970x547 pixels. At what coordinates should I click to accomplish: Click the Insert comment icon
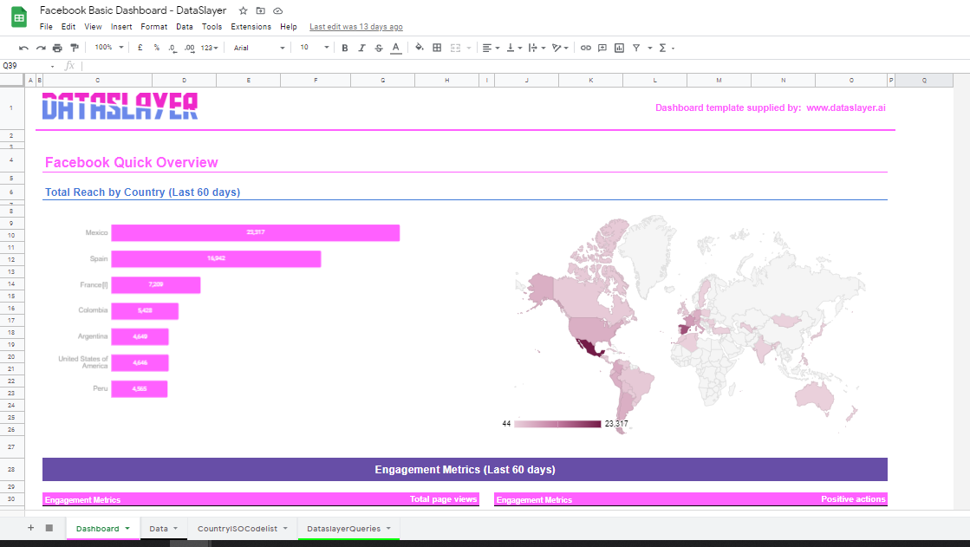pyautogui.click(x=602, y=48)
